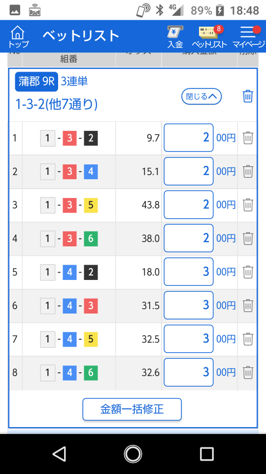
Task: Edit amount field for bet 1-3-4
Action: 189,171
